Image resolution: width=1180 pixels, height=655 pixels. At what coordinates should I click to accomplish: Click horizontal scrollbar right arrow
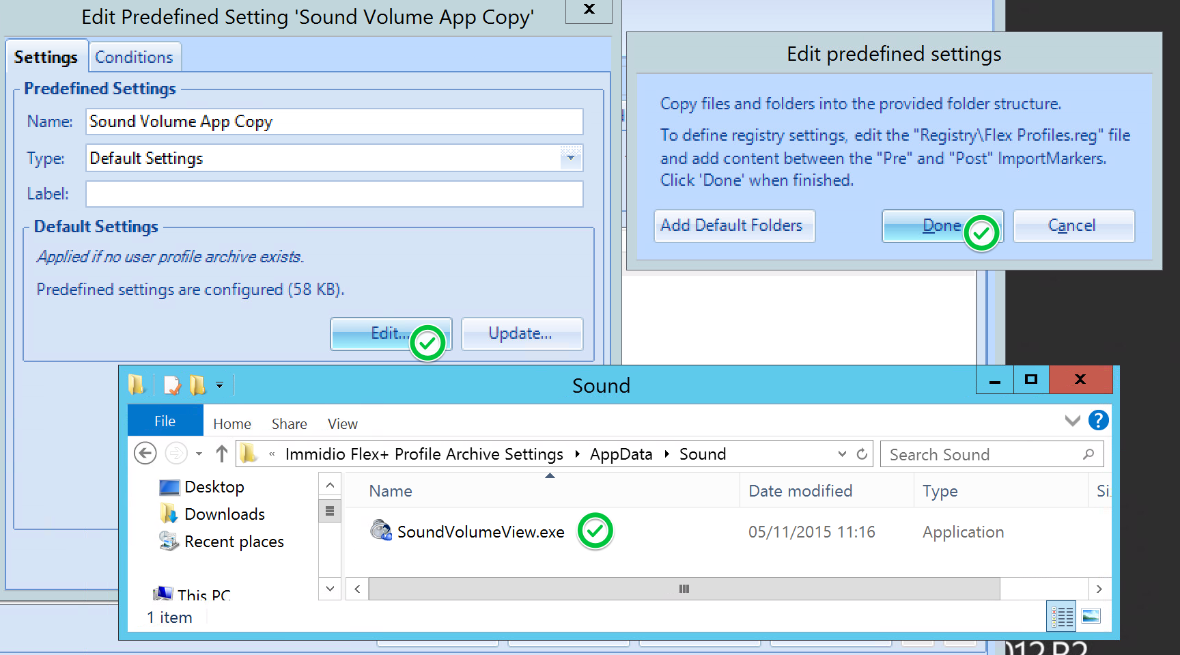pos(1099,589)
